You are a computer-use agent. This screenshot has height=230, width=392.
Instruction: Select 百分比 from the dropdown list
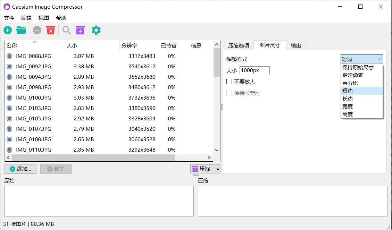tap(350, 83)
